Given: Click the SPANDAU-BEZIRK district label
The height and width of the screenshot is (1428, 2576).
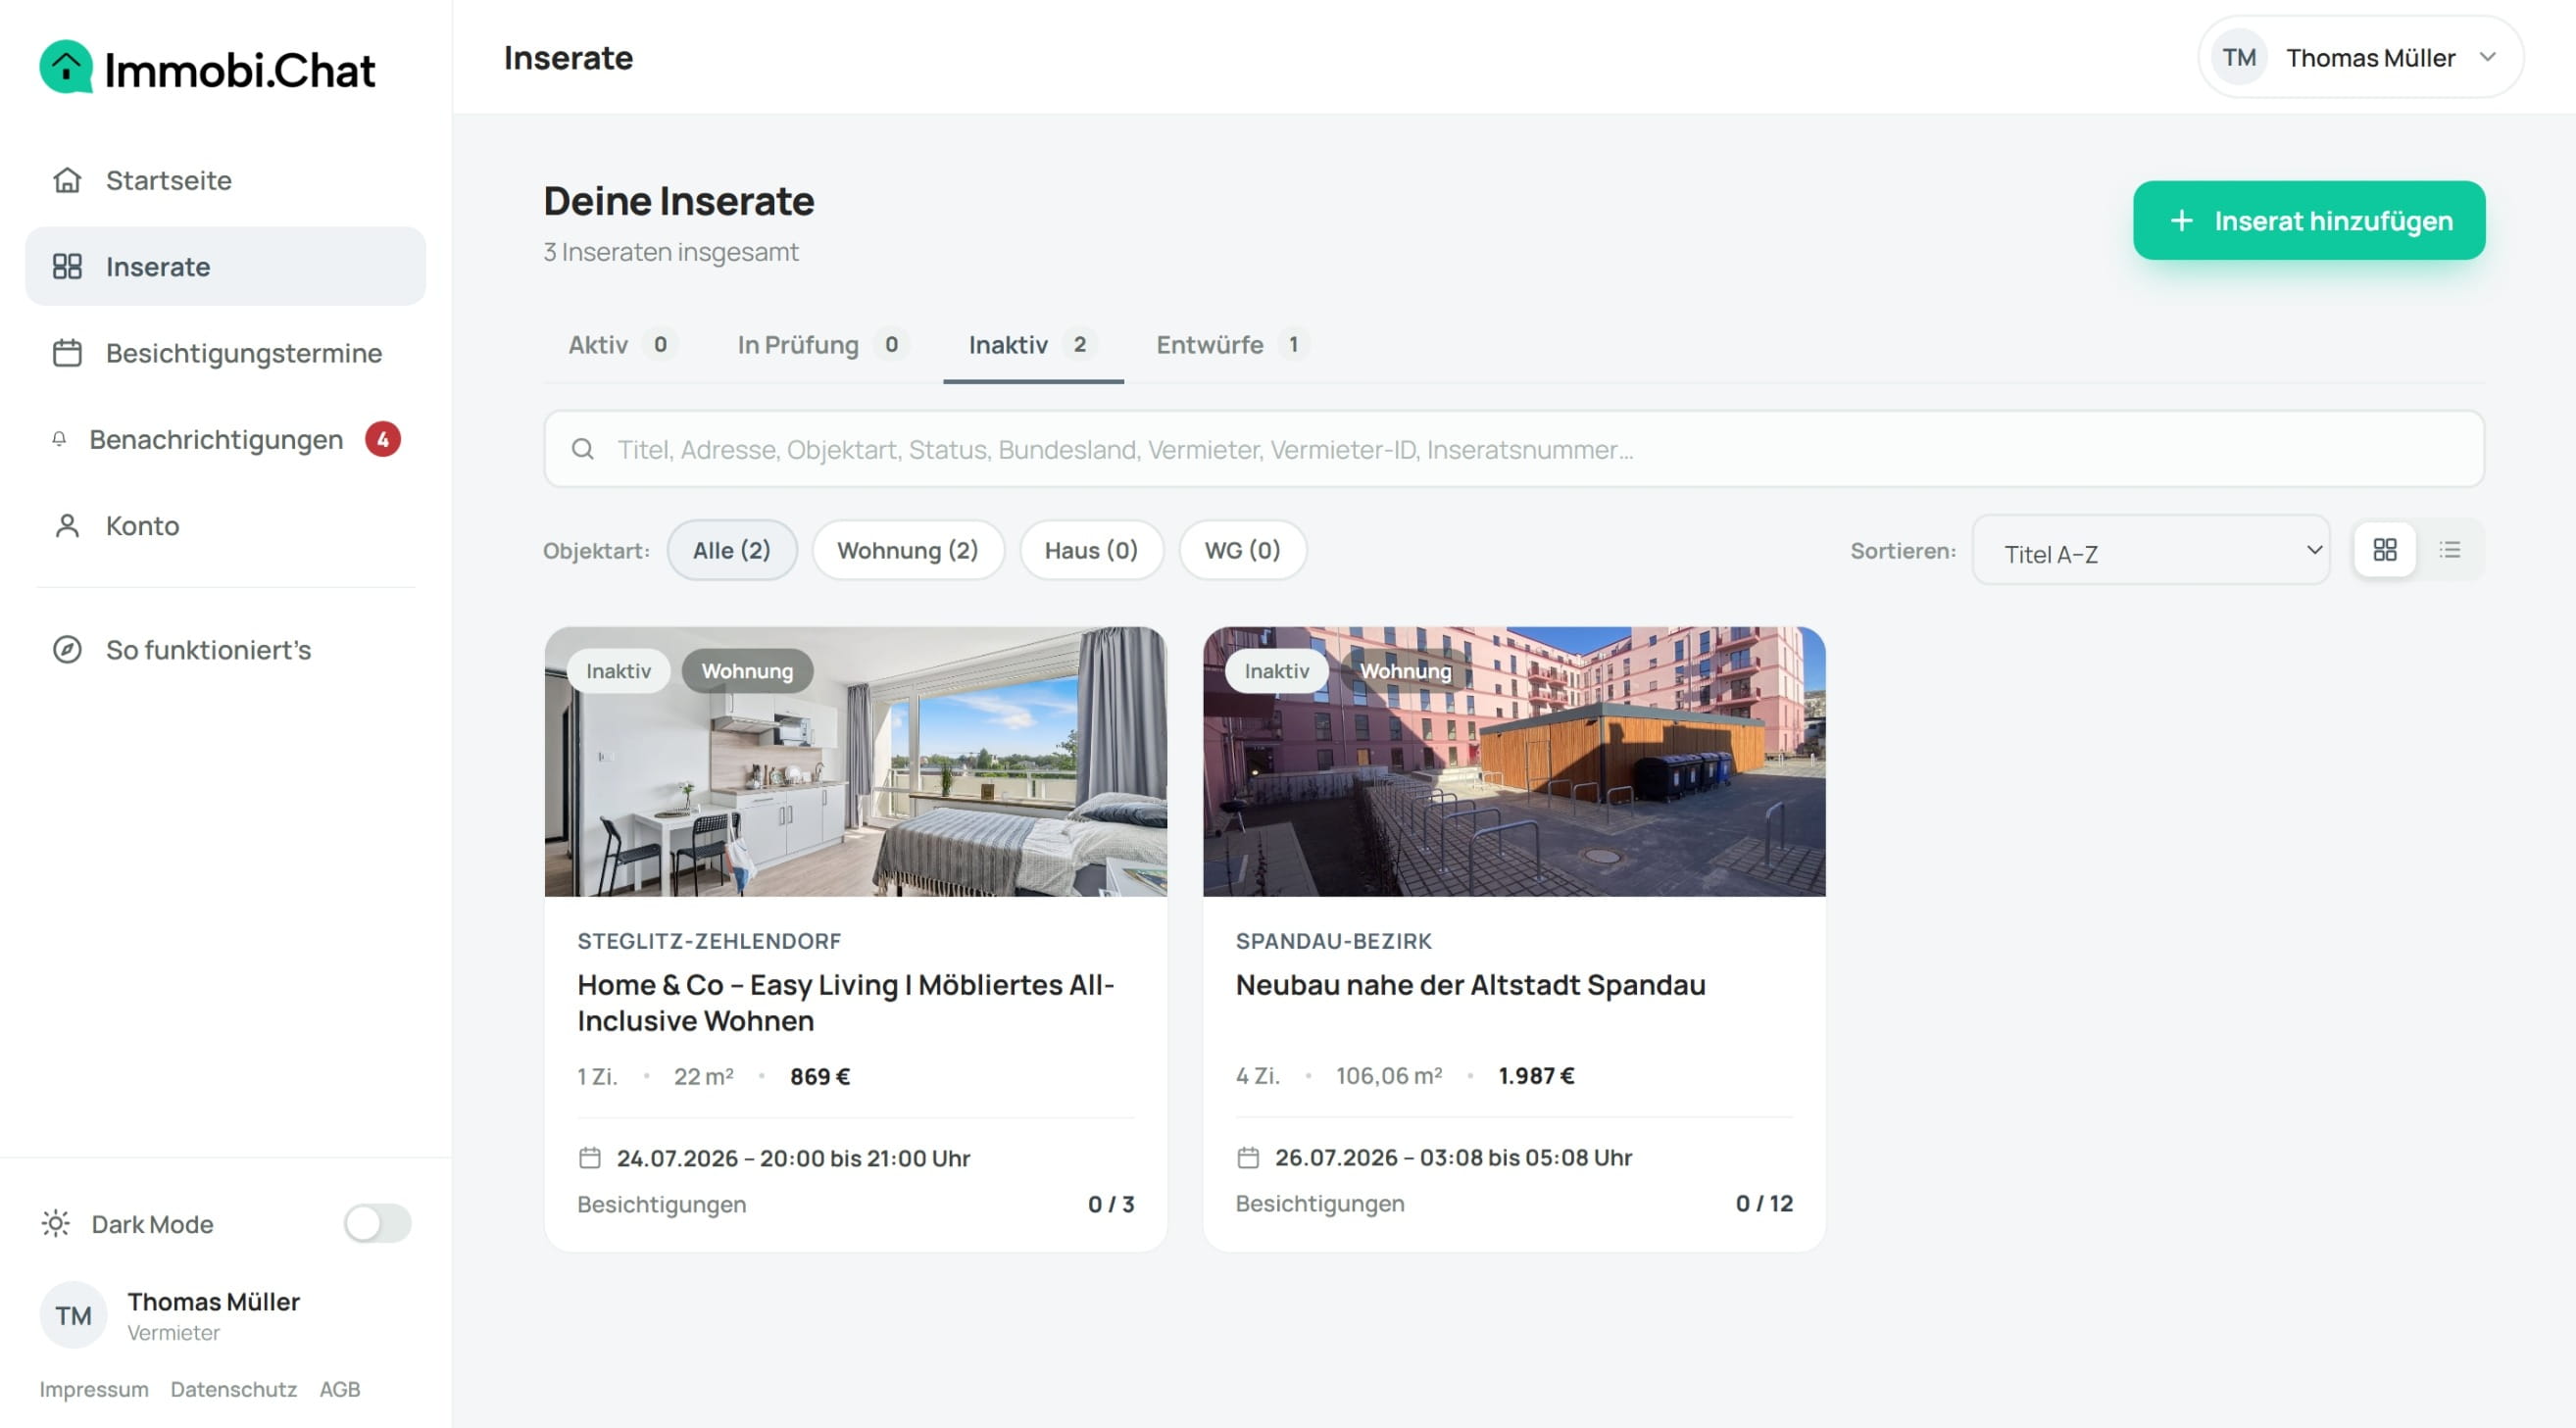Looking at the screenshot, I should pyautogui.click(x=1333, y=940).
